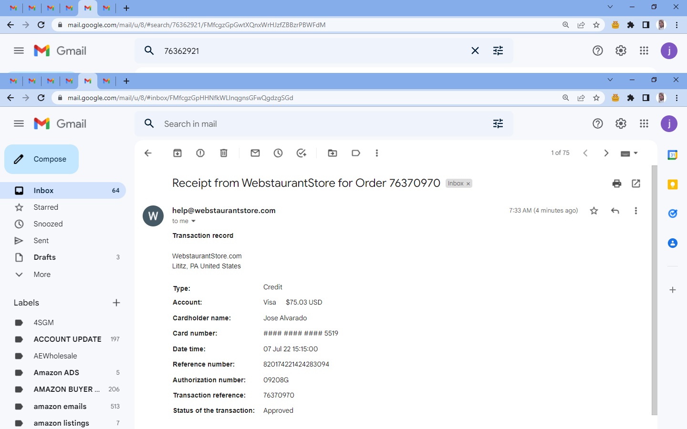Toggle the browser side panel in front window

tap(646, 98)
